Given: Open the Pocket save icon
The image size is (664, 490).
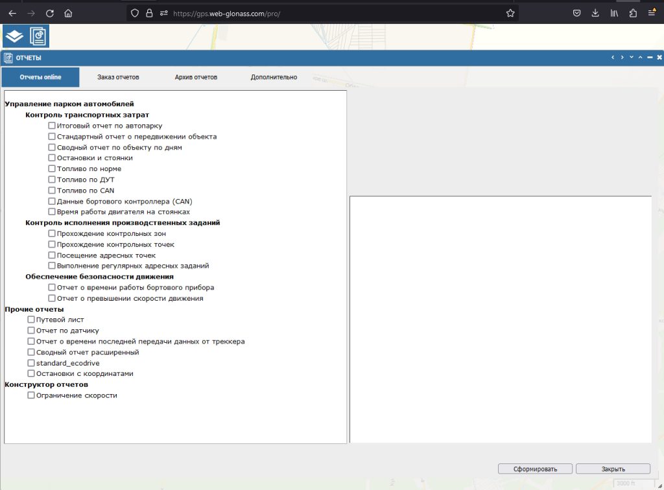Looking at the screenshot, I should point(576,14).
